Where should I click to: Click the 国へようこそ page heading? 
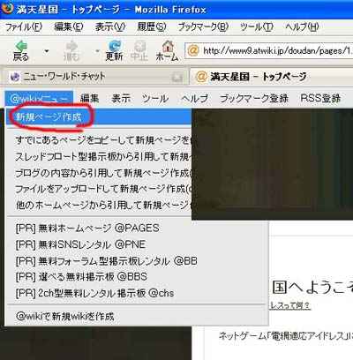point(312,287)
